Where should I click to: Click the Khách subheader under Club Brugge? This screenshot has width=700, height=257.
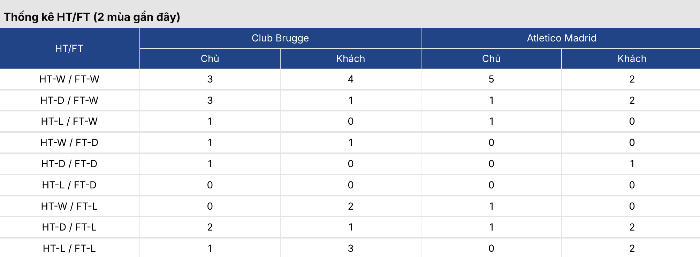tap(351, 59)
